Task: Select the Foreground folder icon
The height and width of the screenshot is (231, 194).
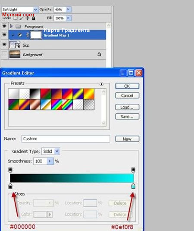Action: point(18,26)
